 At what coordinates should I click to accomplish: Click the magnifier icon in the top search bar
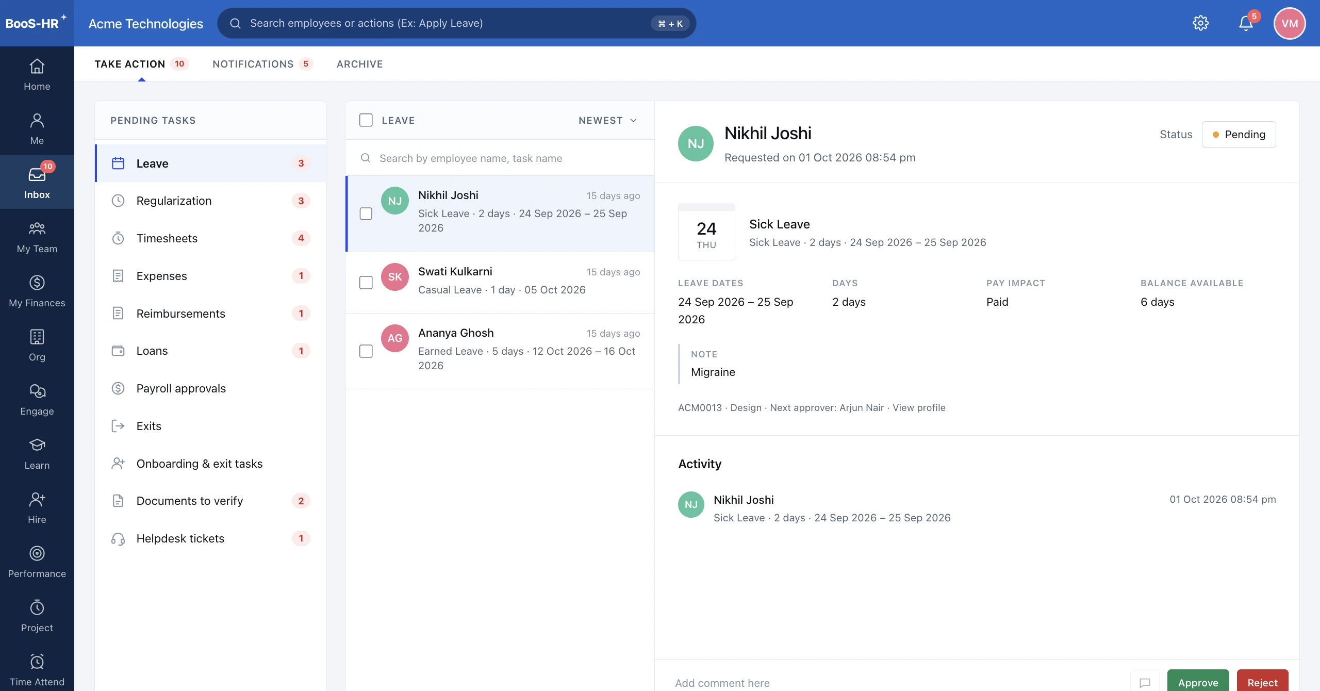tap(235, 23)
